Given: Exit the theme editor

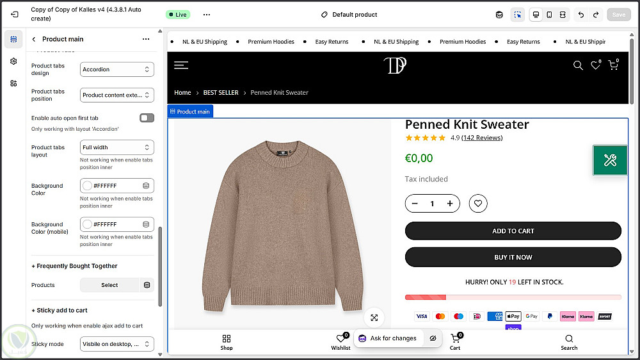Looking at the screenshot, I should point(14,14).
